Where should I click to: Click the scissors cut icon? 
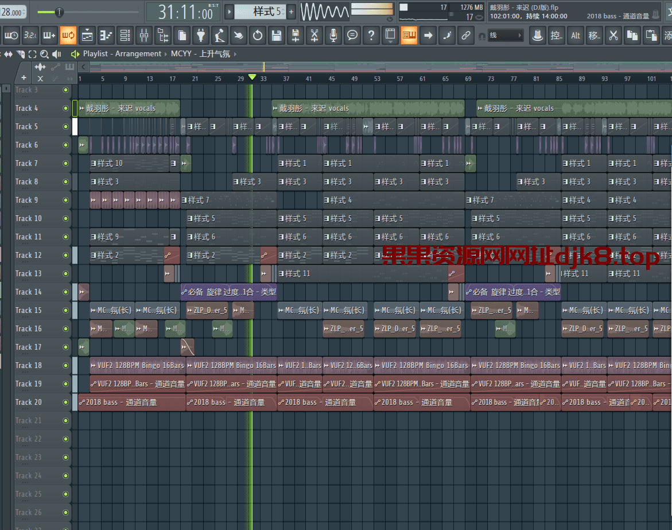click(x=314, y=36)
